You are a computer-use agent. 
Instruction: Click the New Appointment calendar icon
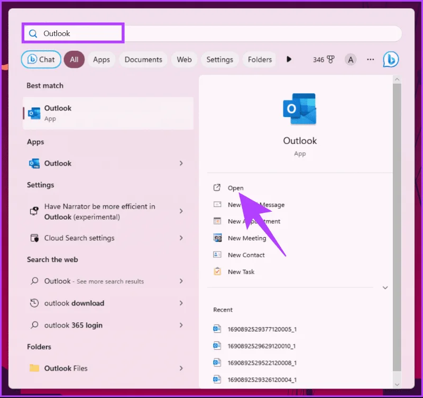(217, 221)
